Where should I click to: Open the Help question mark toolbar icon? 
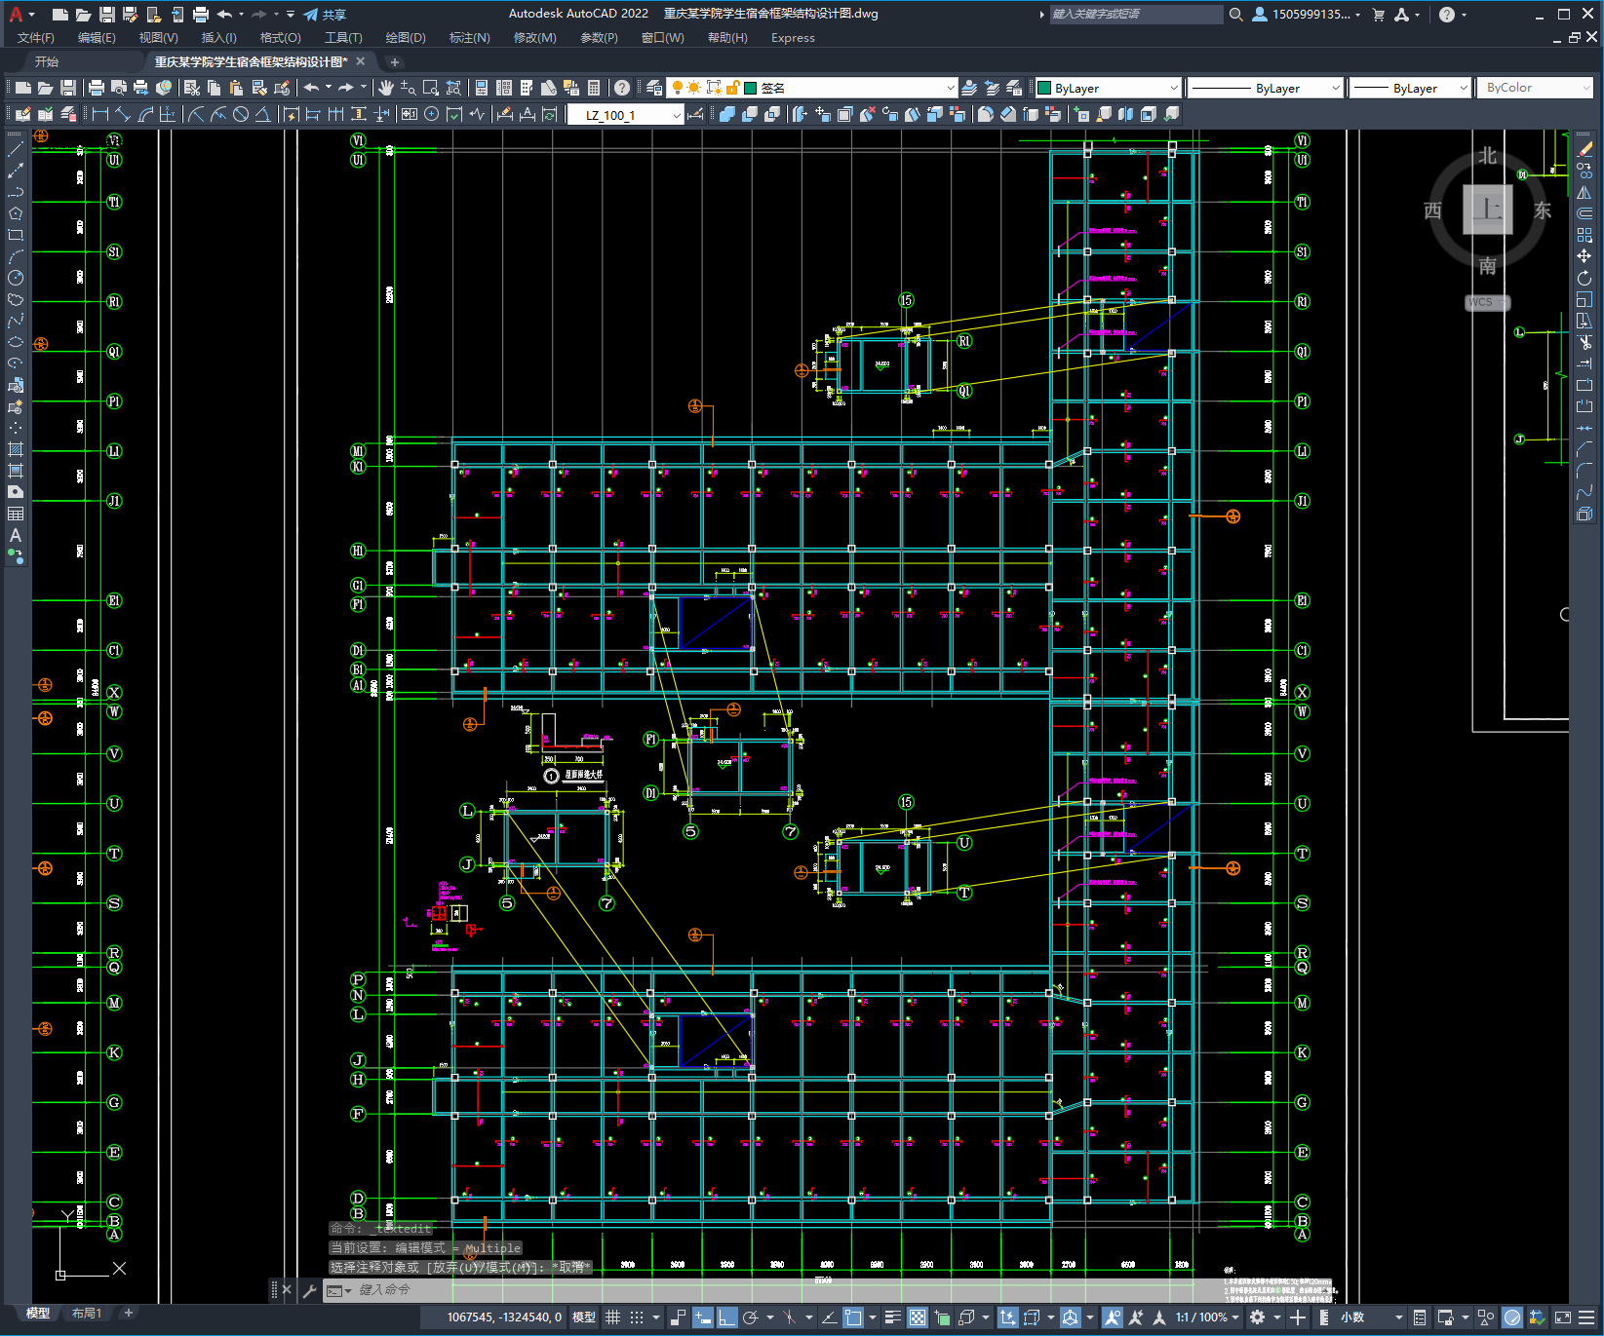click(622, 88)
